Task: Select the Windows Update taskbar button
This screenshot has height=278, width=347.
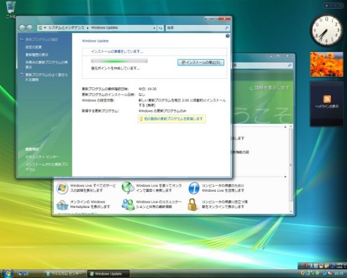Action: coord(110,273)
